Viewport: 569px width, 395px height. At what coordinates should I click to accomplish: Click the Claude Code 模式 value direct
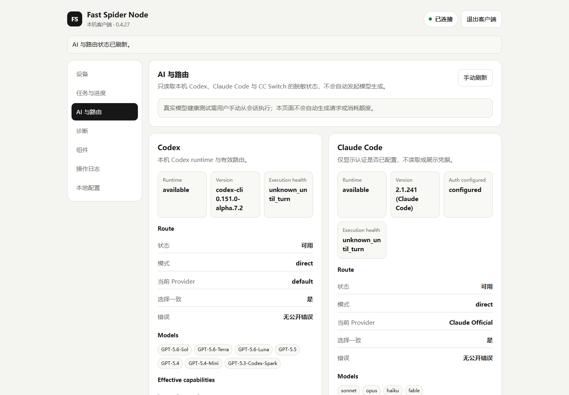[x=484, y=305]
